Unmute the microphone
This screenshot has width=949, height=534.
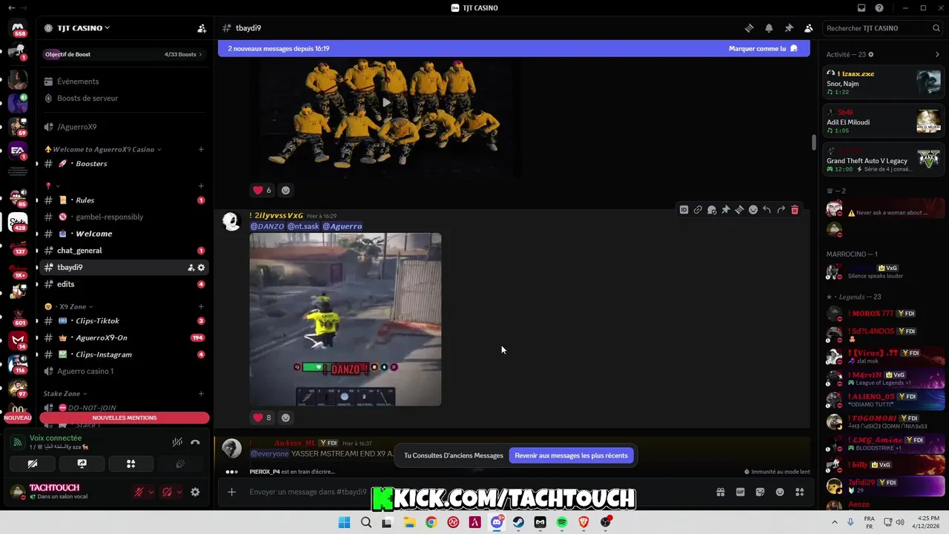pos(139,492)
